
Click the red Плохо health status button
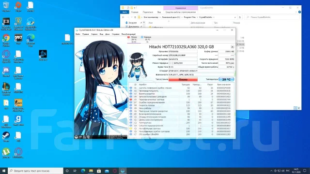[183, 79]
